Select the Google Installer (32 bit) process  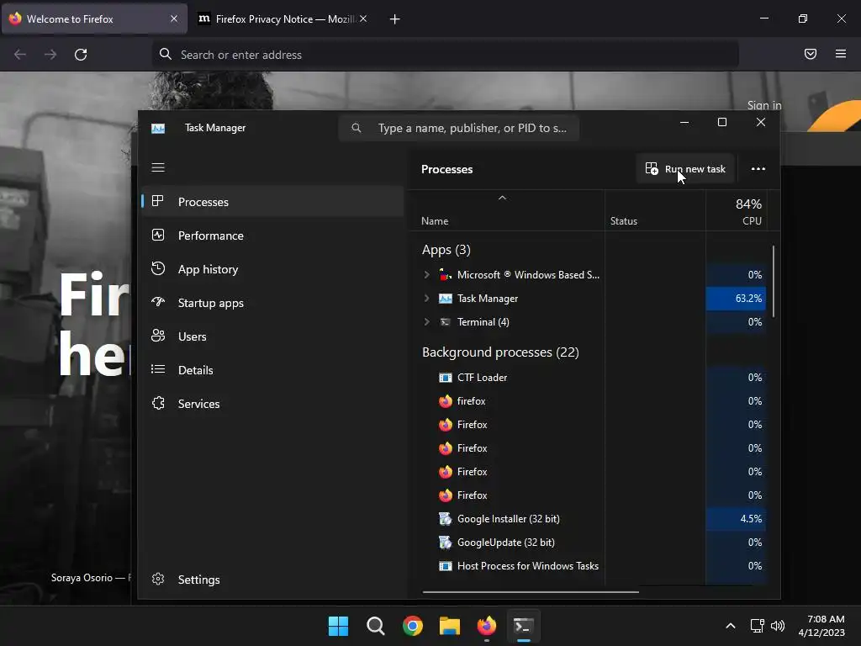click(588, 518)
